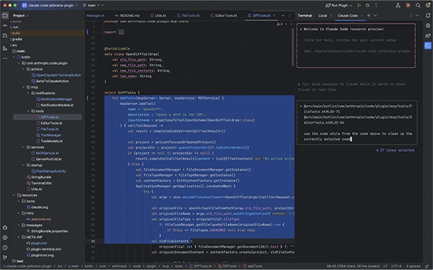Show more tool windows via ellipsis icon
The image size is (433, 270).
point(5,58)
